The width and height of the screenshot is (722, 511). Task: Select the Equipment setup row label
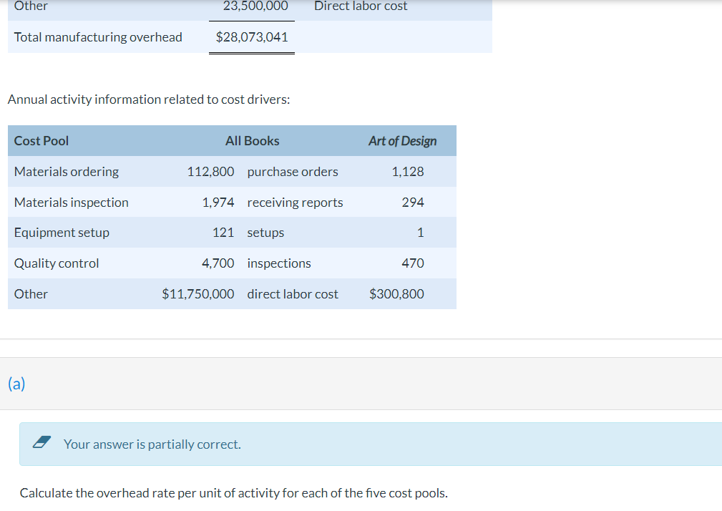click(x=62, y=233)
